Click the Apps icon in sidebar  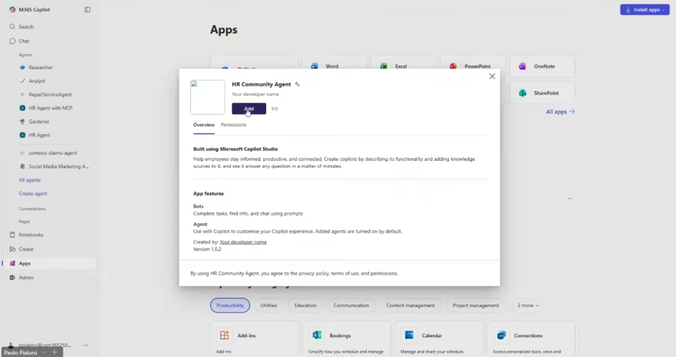tap(13, 263)
